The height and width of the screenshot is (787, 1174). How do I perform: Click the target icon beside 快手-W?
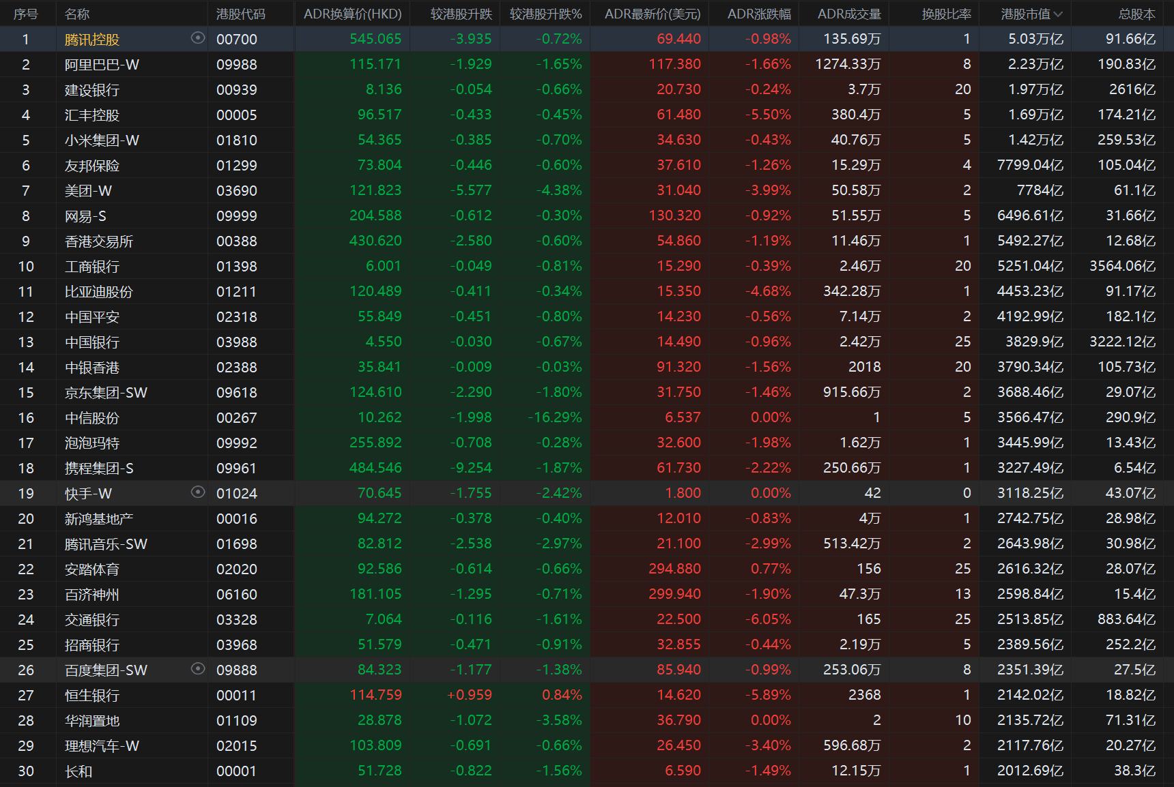(198, 492)
